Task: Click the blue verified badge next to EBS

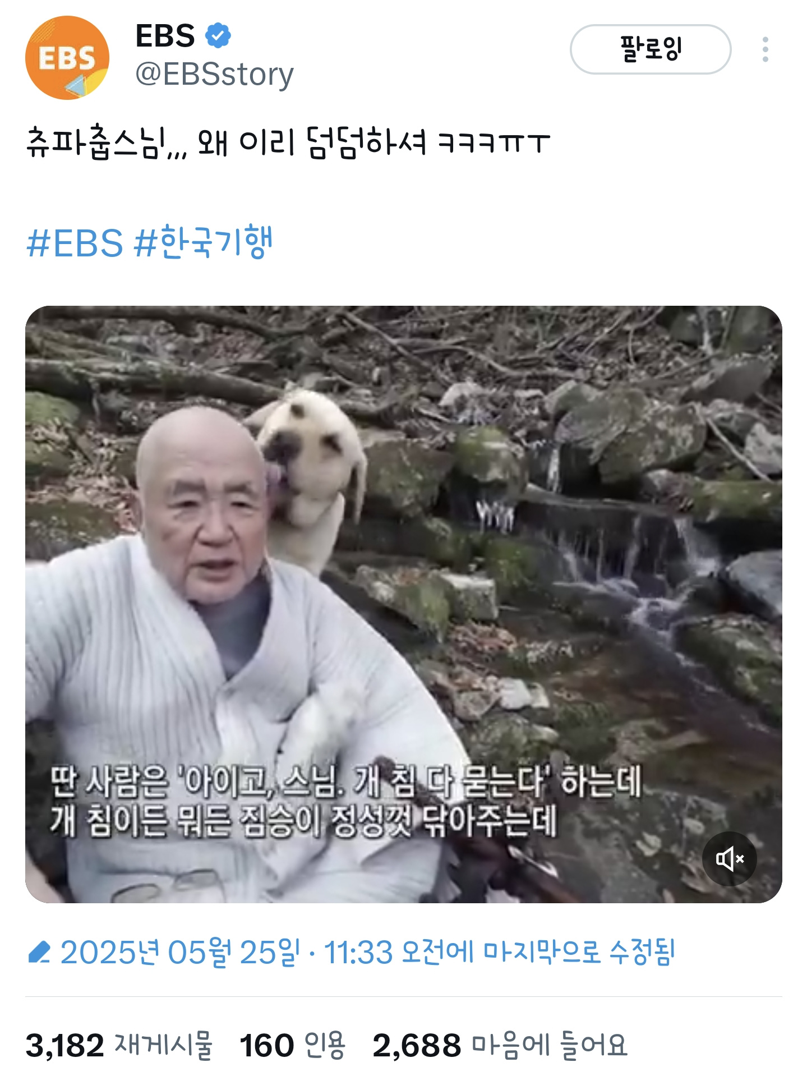Action: tap(218, 36)
